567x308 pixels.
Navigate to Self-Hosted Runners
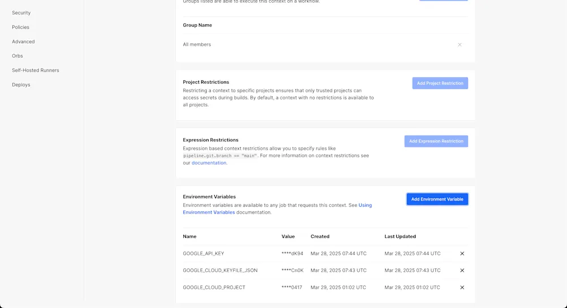36,70
